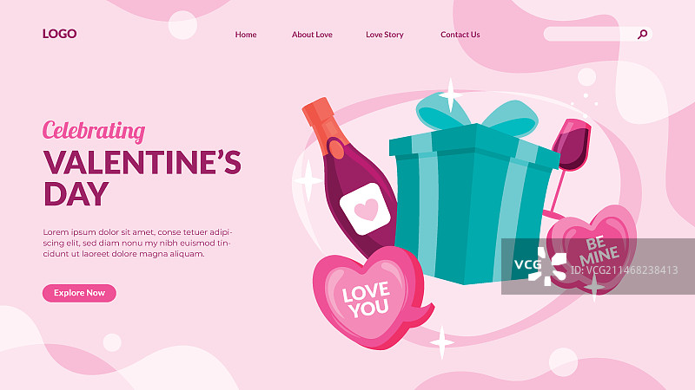Click the VCG watermark logo

(x=539, y=265)
